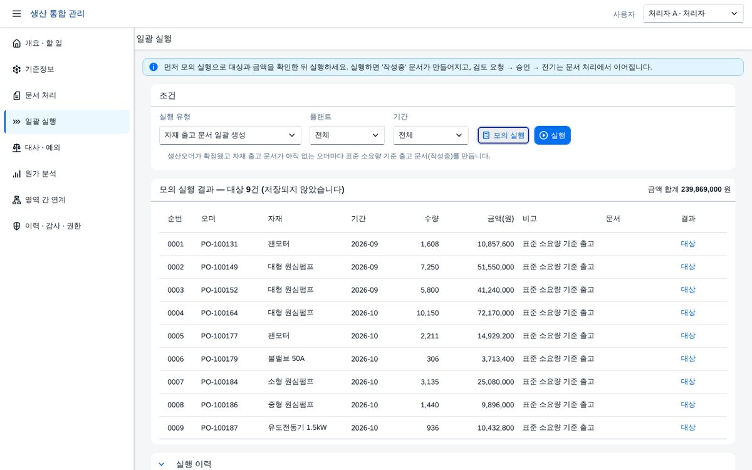This screenshot has height=470, width=752.
Task: Open 영역 간 연계 section
Action: point(67,200)
